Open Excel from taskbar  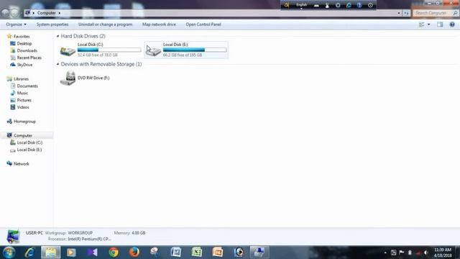197,253
